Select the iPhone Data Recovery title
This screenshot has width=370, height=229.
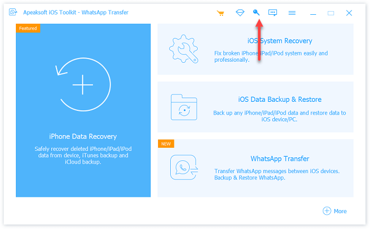tap(83, 137)
